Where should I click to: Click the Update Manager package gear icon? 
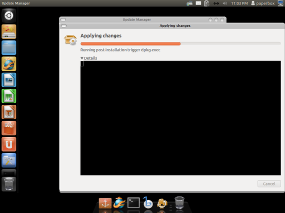(70, 40)
